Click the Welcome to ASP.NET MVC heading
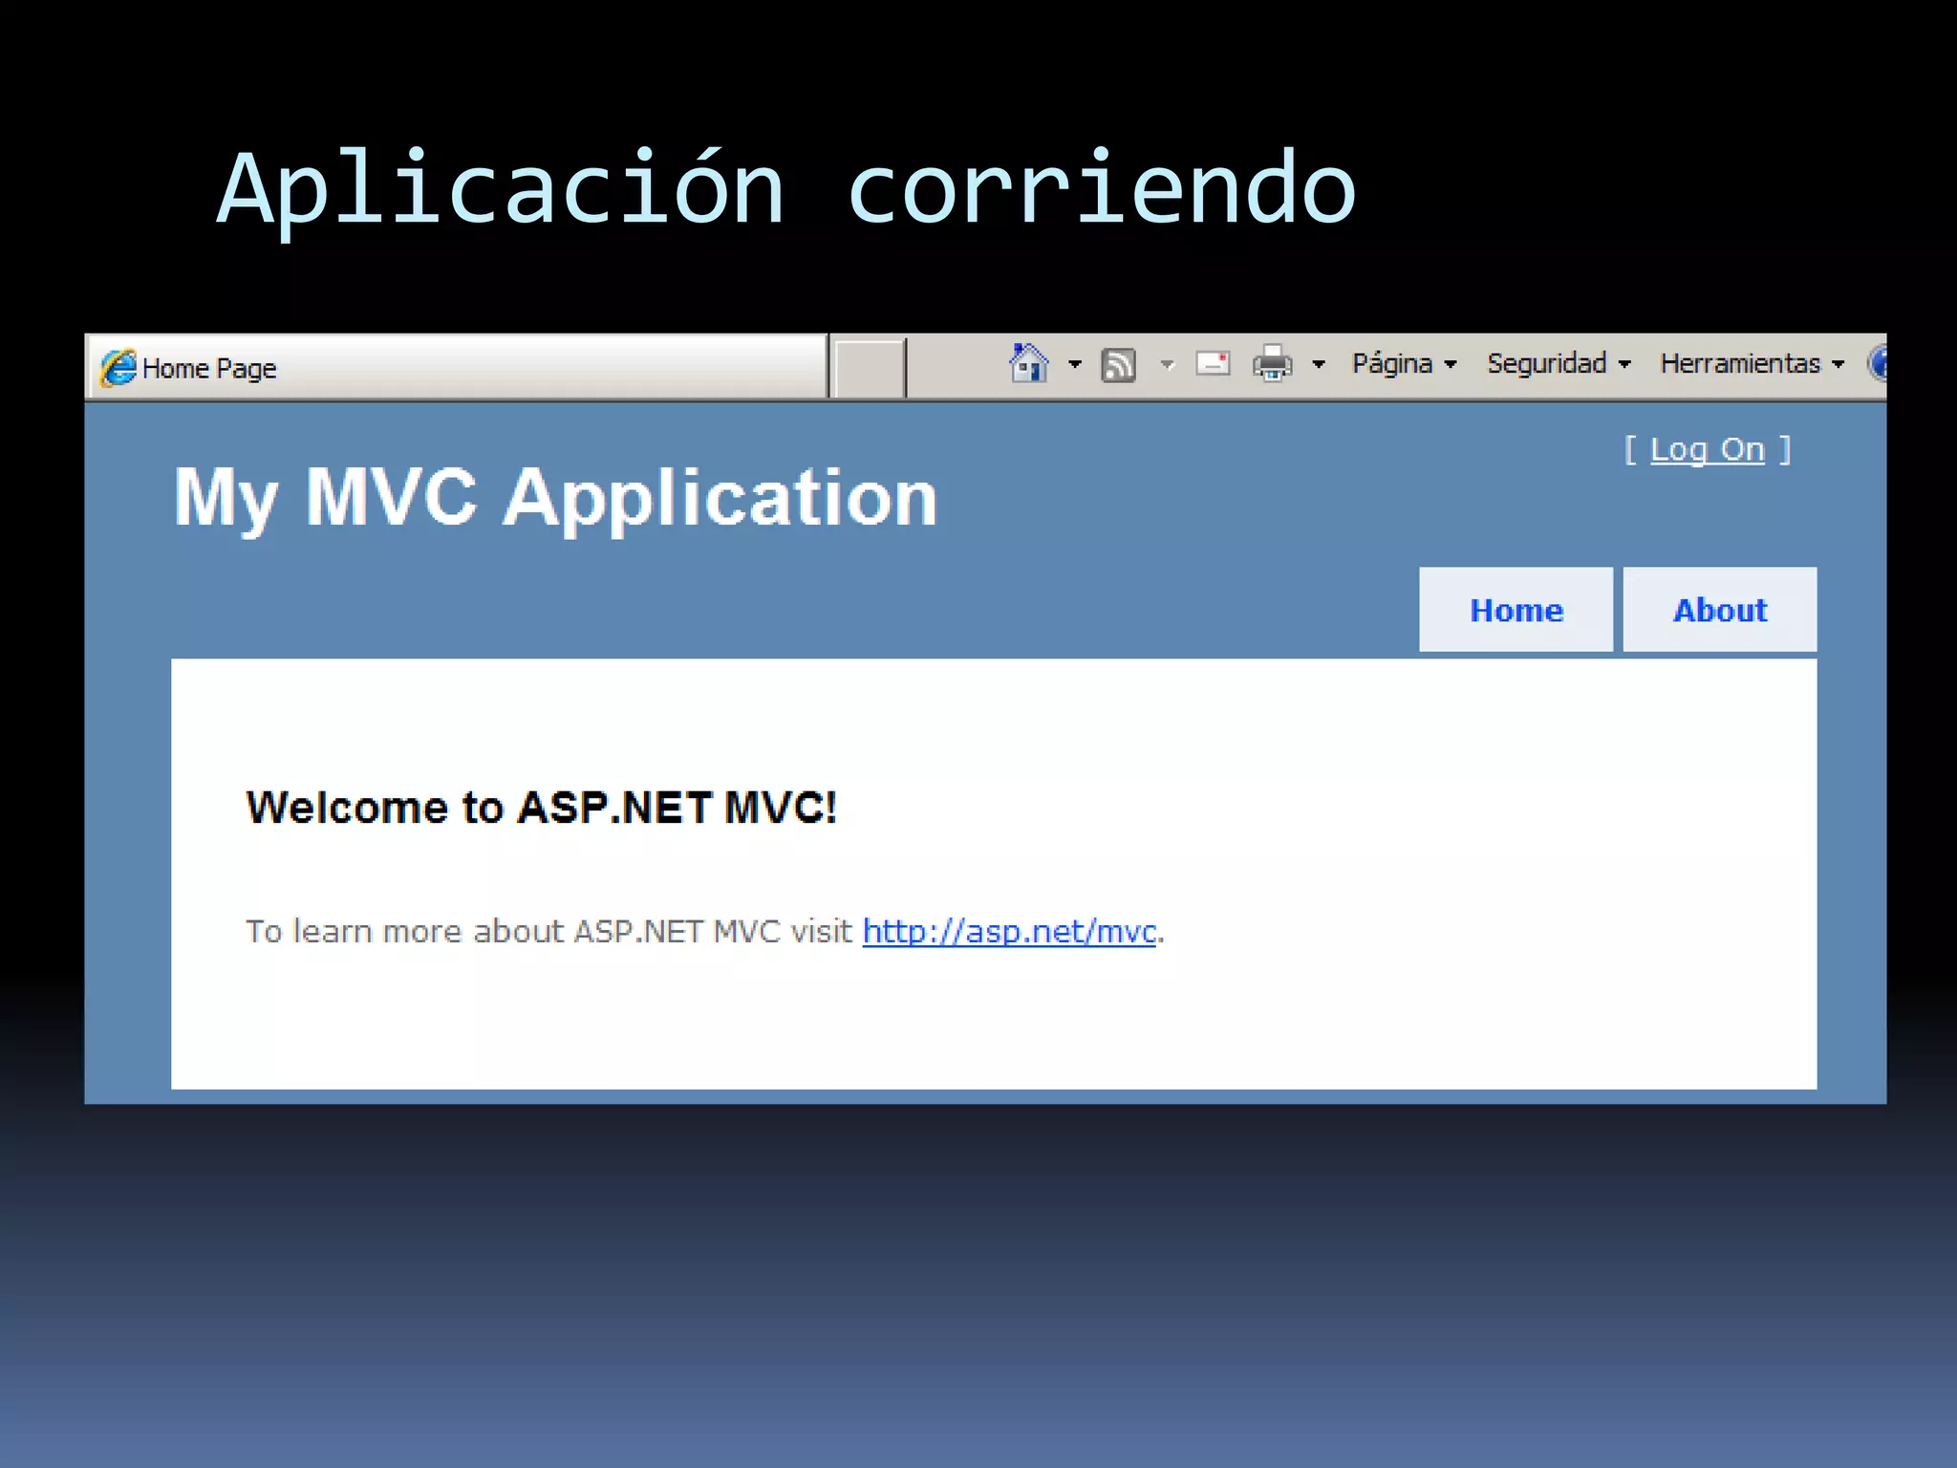Viewport: 1957px width, 1468px height. (541, 808)
